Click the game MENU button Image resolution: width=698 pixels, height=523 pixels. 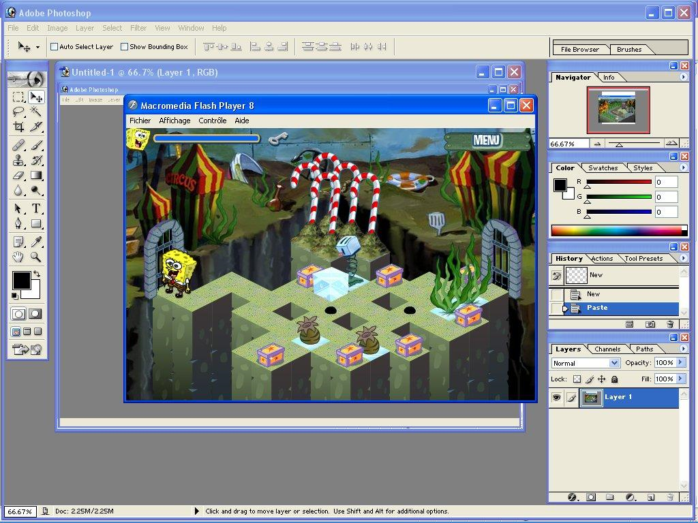(487, 140)
